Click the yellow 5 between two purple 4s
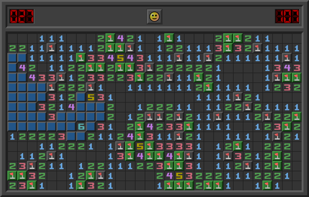 click(x=121, y=58)
